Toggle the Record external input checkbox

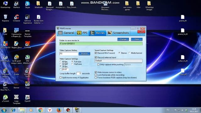95,57
